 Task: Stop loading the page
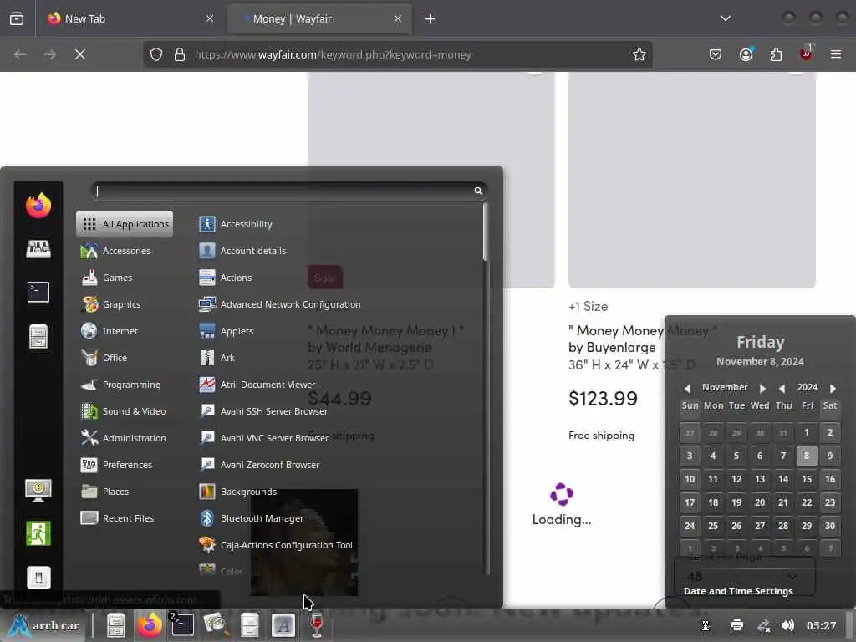(80, 54)
